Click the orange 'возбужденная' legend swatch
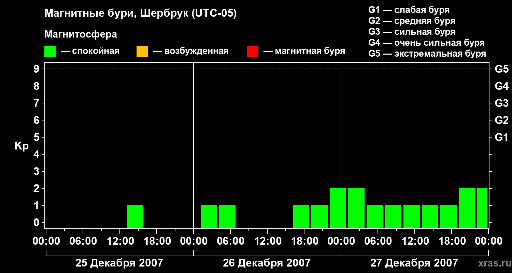Viewport: 512px width, 273px height. point(142,52)
